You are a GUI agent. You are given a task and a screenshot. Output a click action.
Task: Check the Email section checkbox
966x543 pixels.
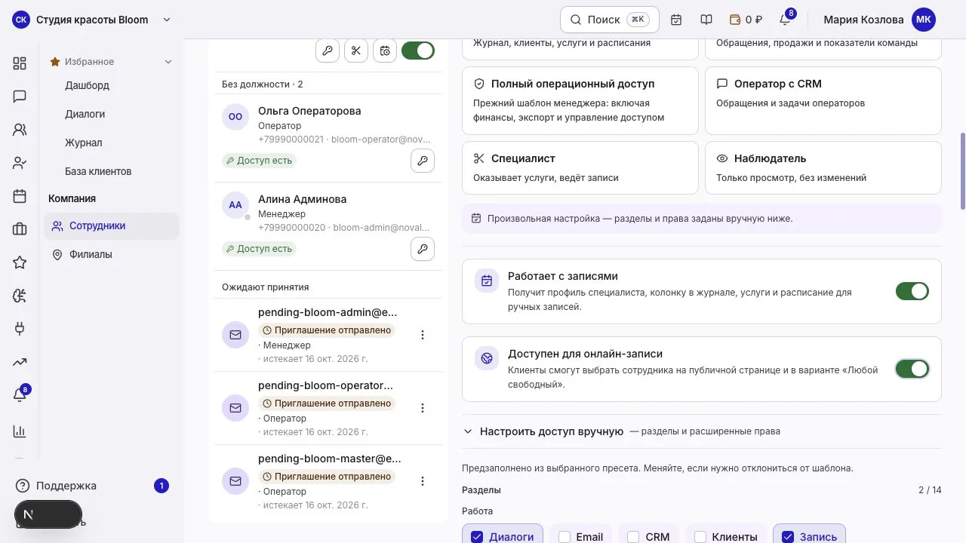pos(565,537)
